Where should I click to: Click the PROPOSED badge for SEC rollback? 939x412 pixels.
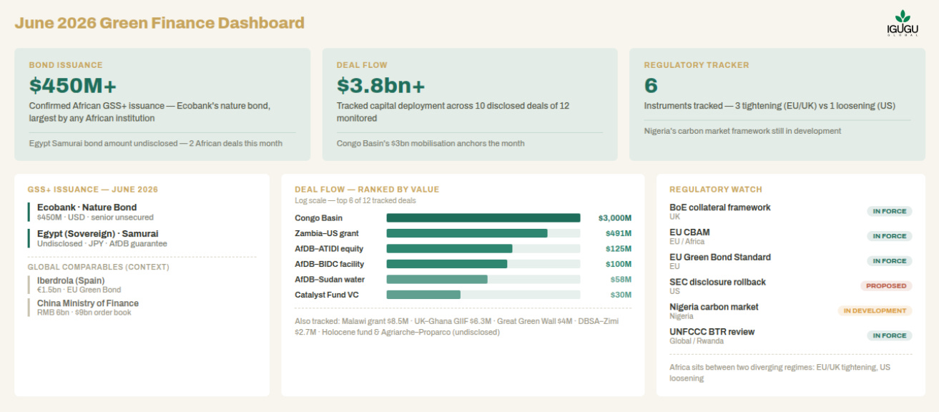coord(886,286)
